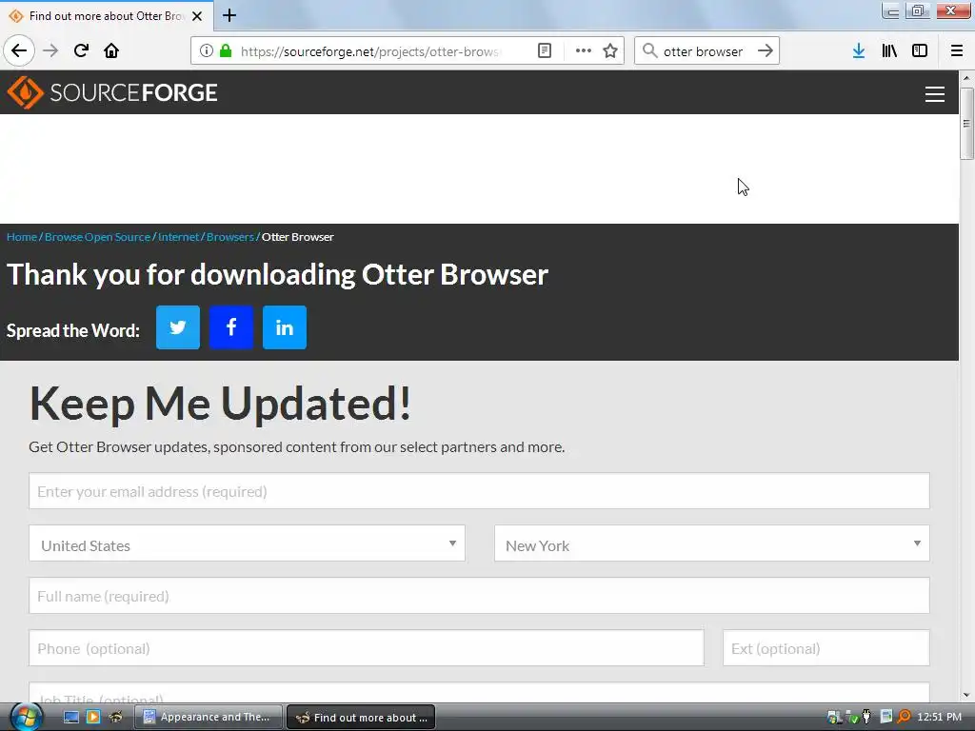Toggle reader view in address bar
975x731 pixels.
pyautogui.click(x=545, y=51)
